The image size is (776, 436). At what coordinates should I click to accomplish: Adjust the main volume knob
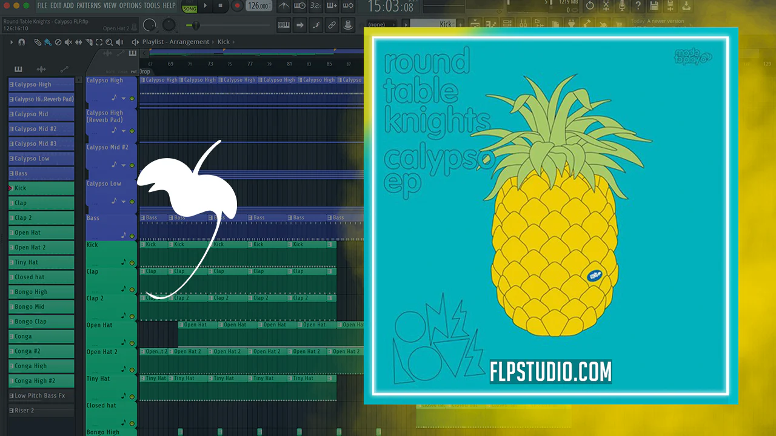point(149,25)
